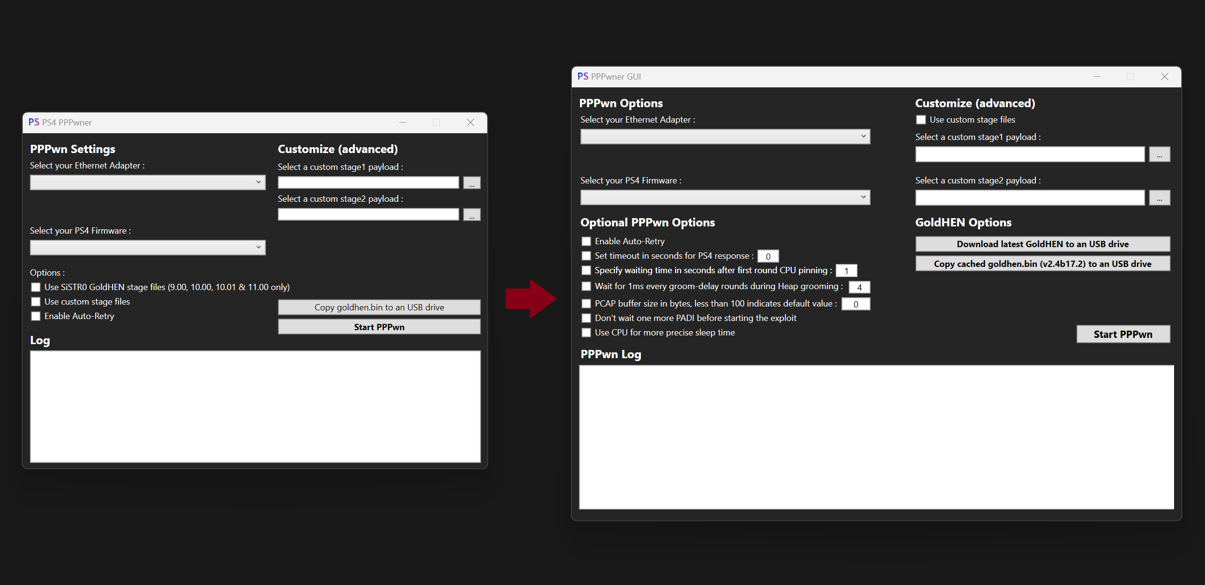Open PS4 Firmware dropdown in PPPwner GUI window
1205x585 pixels.
[725, 197]
